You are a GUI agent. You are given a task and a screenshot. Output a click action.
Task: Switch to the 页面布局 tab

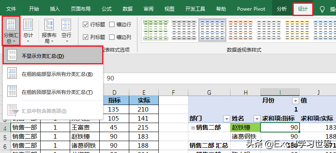coord(81,9)
